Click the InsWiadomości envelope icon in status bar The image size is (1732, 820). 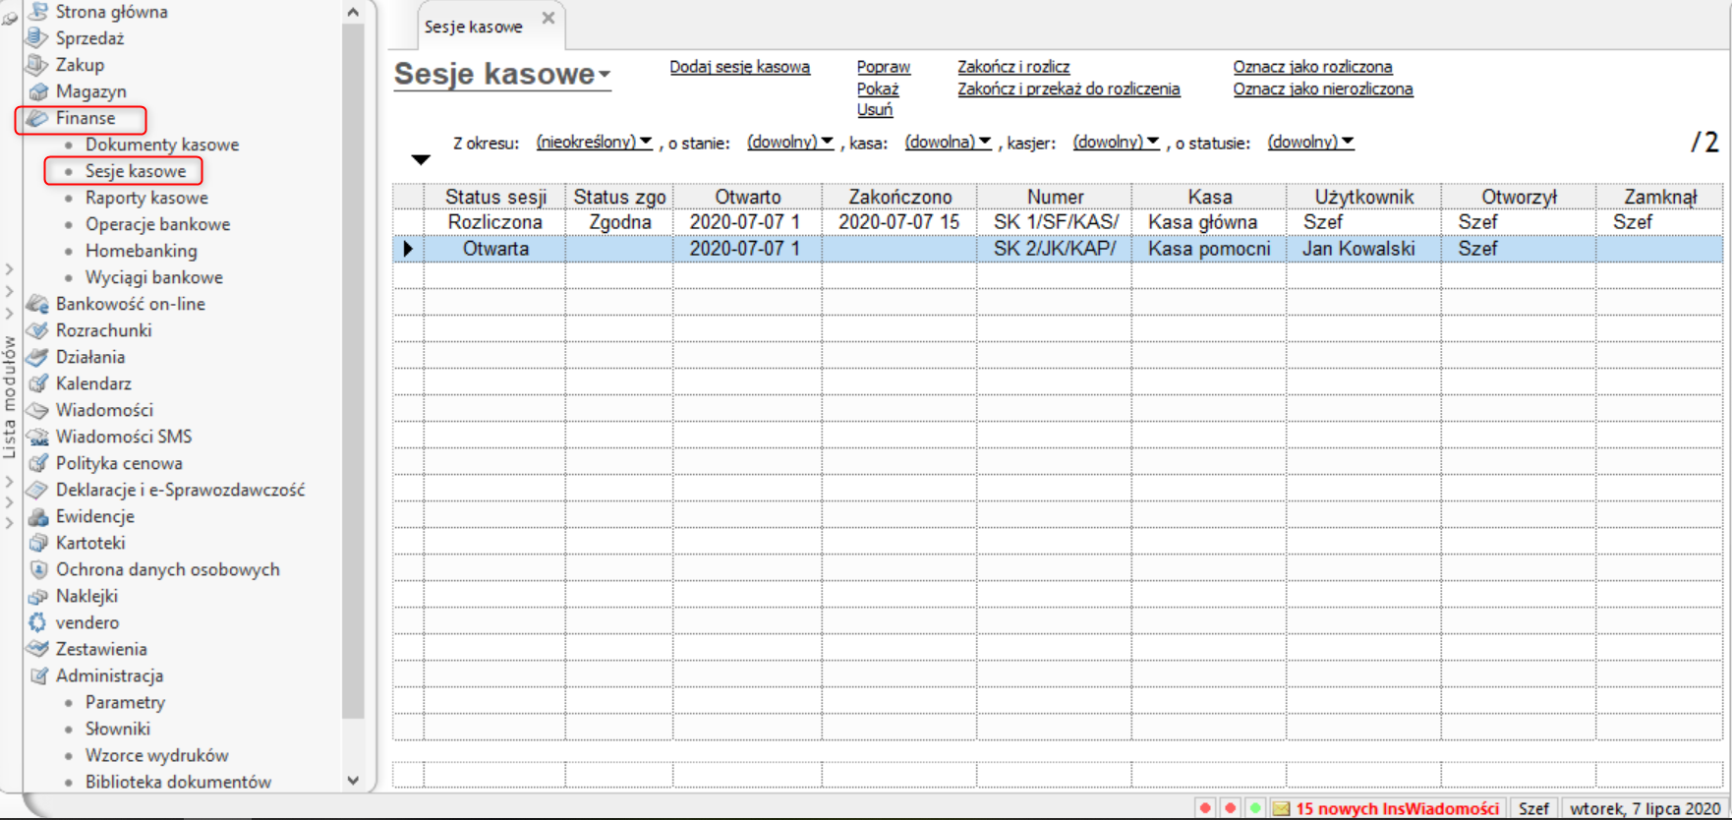click(x=1281, y=808)
